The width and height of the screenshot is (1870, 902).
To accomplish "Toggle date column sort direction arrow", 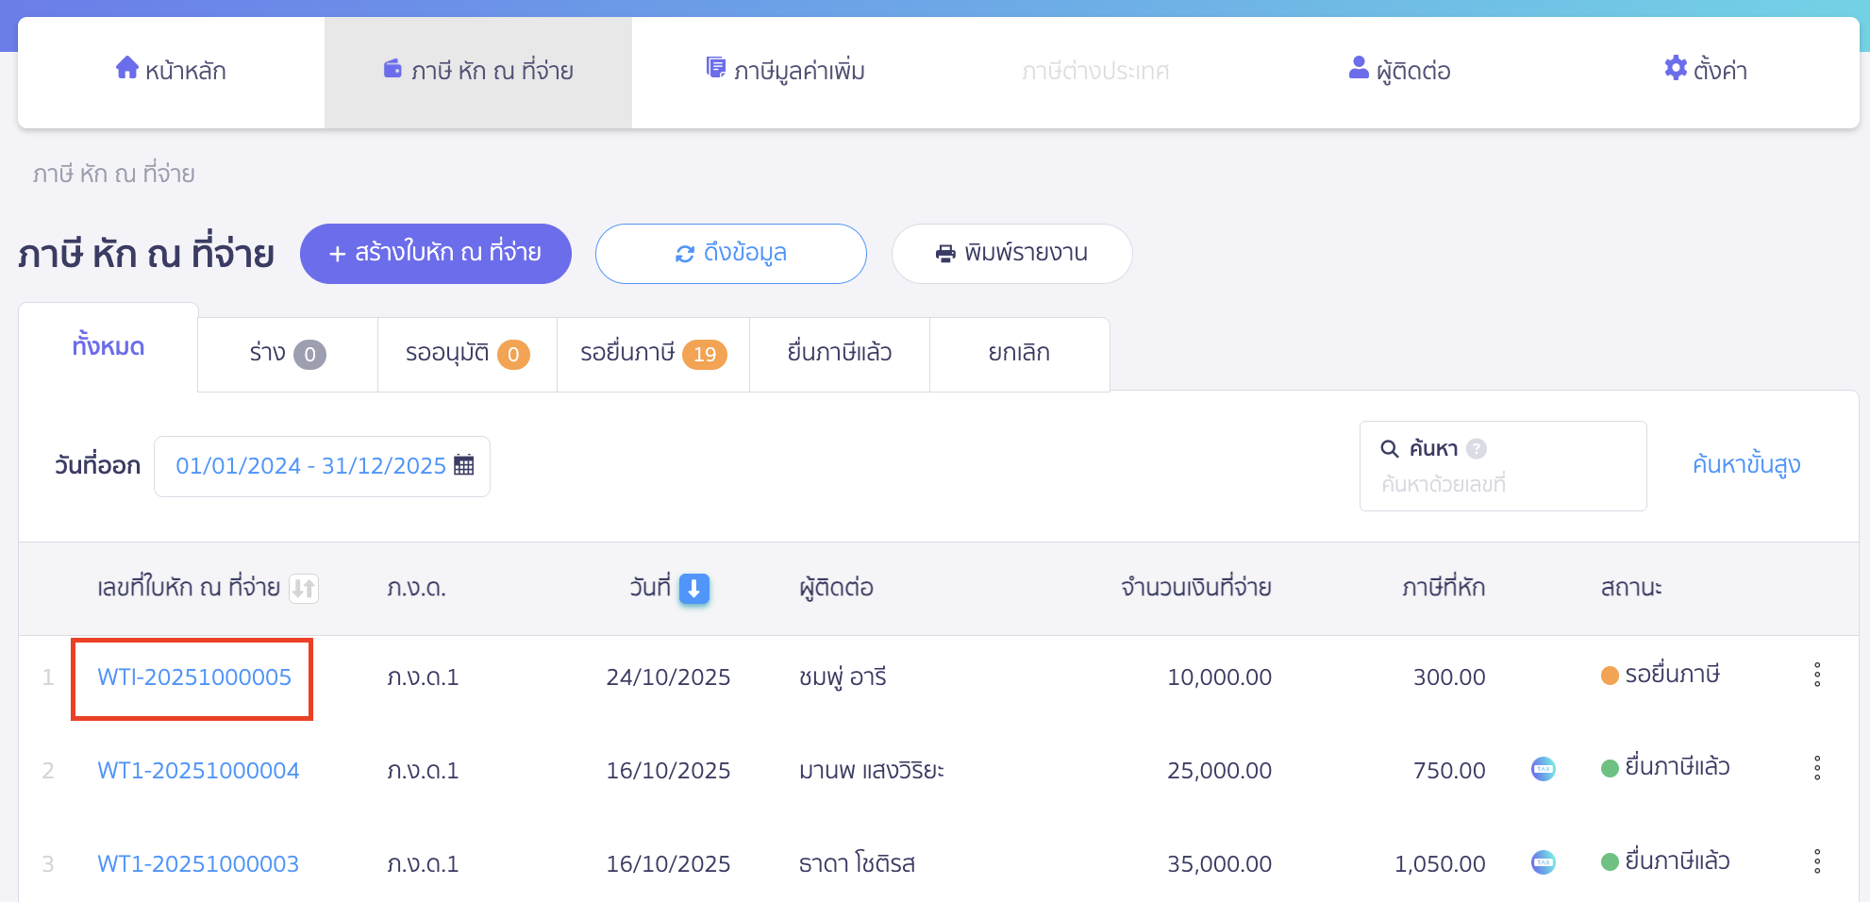I will pyautogui.click(x=693, y=588).
